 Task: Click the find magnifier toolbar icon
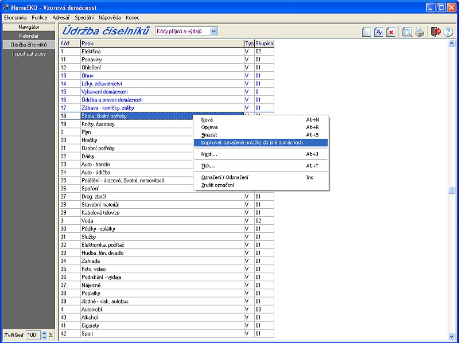[407, 32]
